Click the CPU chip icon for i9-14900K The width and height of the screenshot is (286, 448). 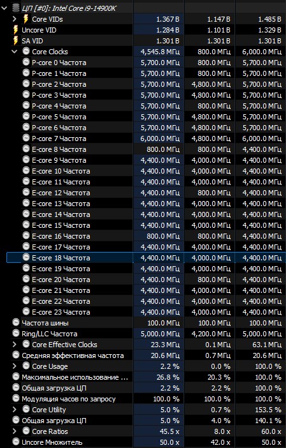(x=16, y=8)
